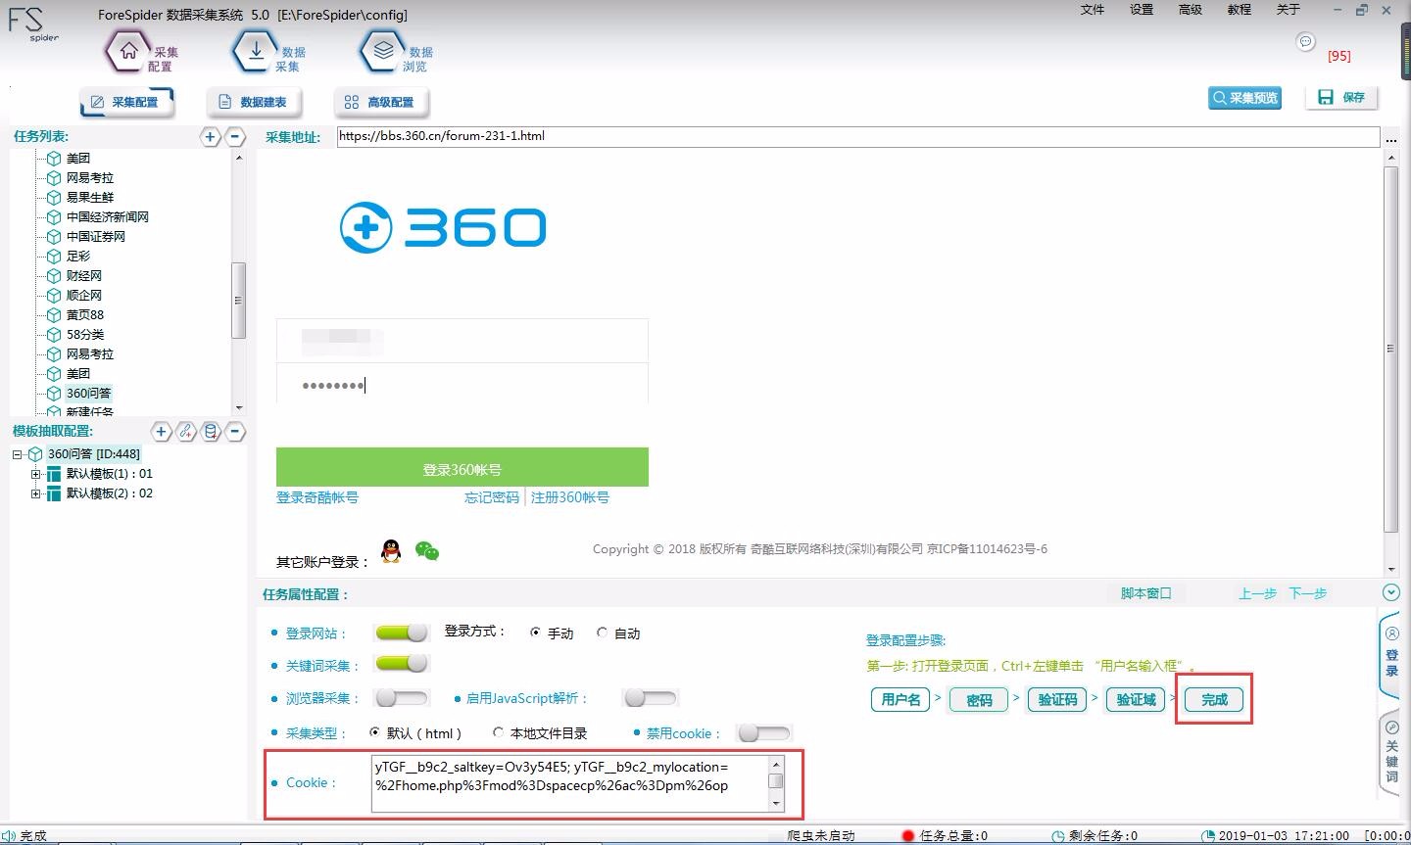
Task: Switch to the 高级配置 tab
Action: [x=380, y=102]
